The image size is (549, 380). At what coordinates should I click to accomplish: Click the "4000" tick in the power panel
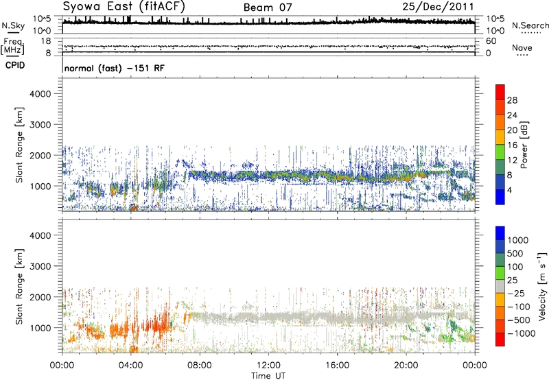pyautogui.click(x=40, y=94)
